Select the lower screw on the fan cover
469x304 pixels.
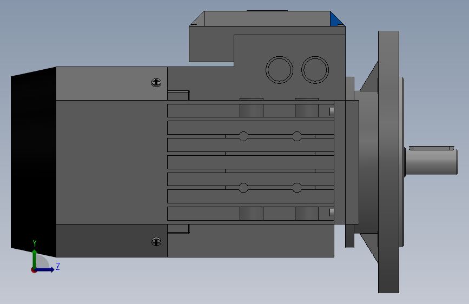point(156,241)
